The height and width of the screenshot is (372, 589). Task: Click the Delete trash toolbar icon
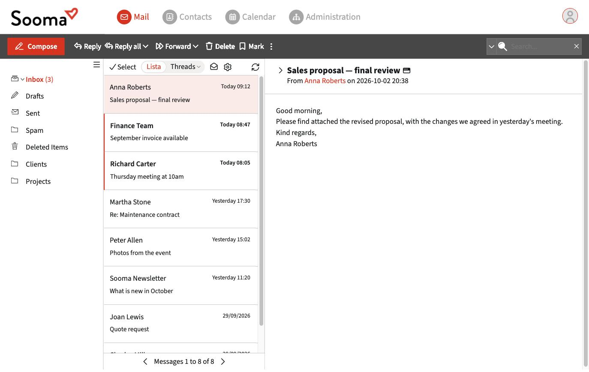tap(209, 46)
